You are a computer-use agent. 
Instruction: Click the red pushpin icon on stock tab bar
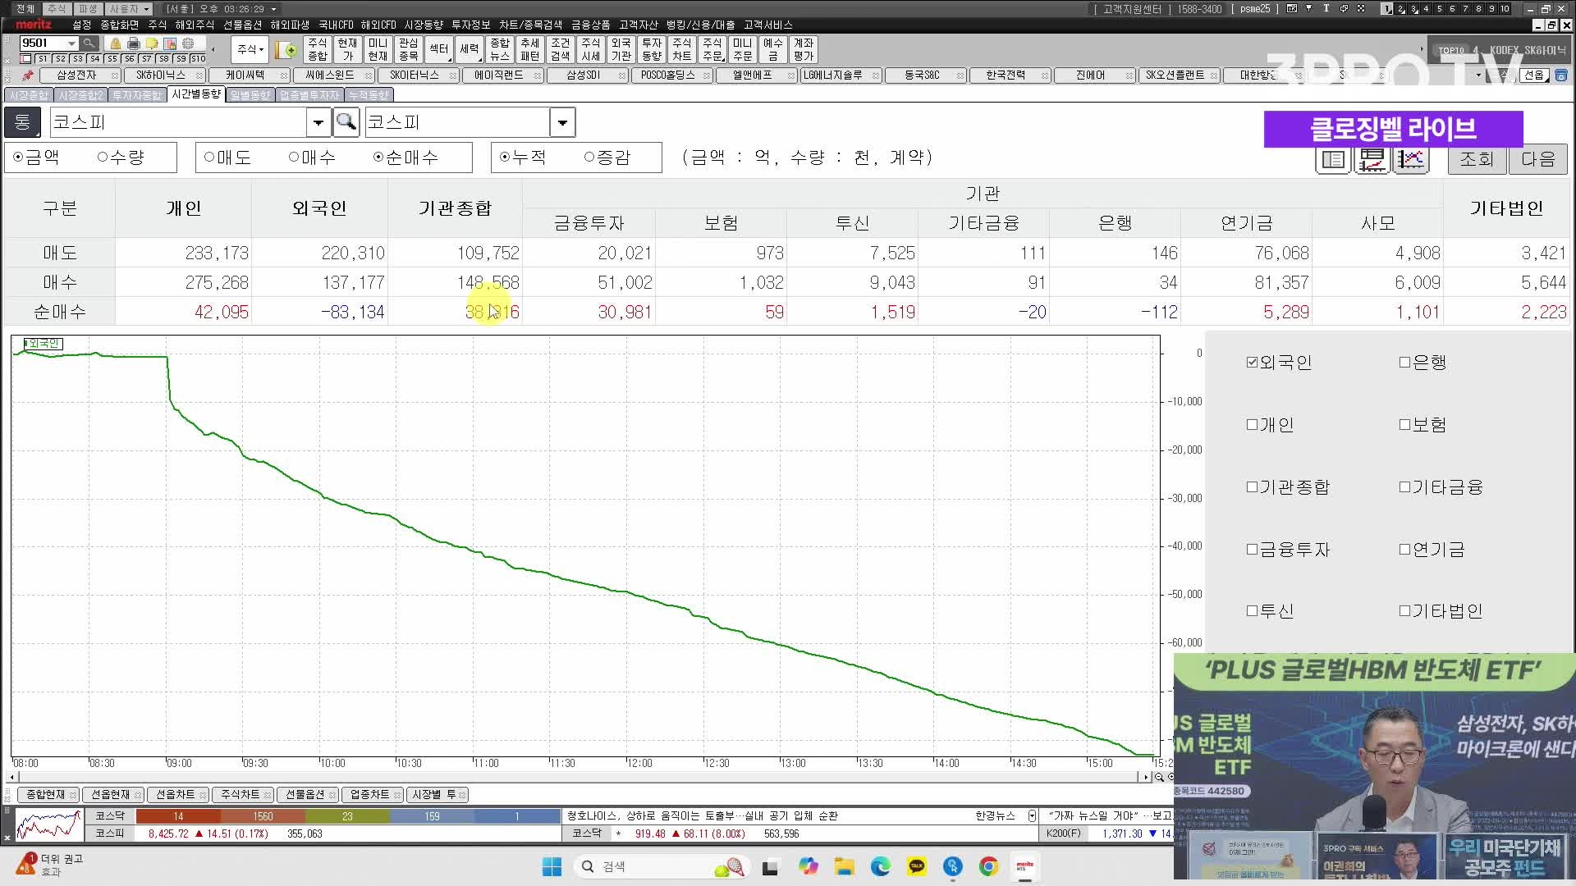[x=27, y=75]
